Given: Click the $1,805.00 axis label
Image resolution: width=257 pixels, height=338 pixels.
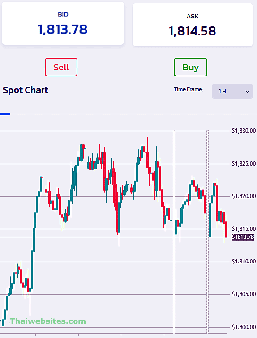Looking at the screenshot, I should click(x=244, y=294).
